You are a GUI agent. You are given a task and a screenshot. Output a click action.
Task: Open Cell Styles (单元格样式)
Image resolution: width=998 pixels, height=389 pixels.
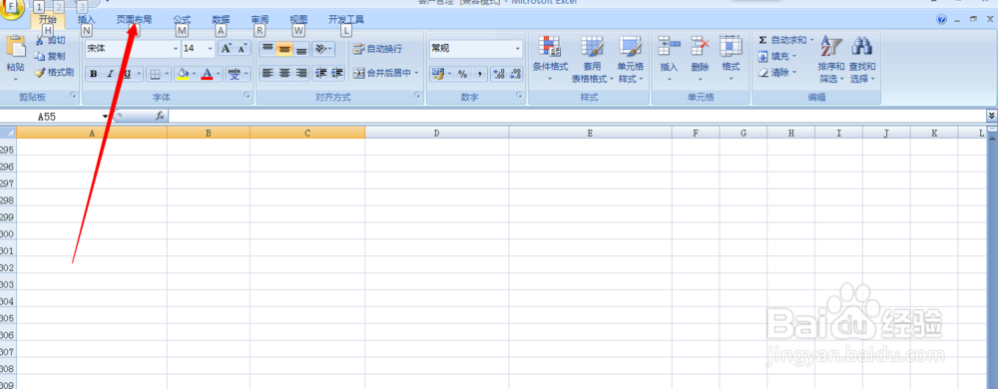(631, 59)
